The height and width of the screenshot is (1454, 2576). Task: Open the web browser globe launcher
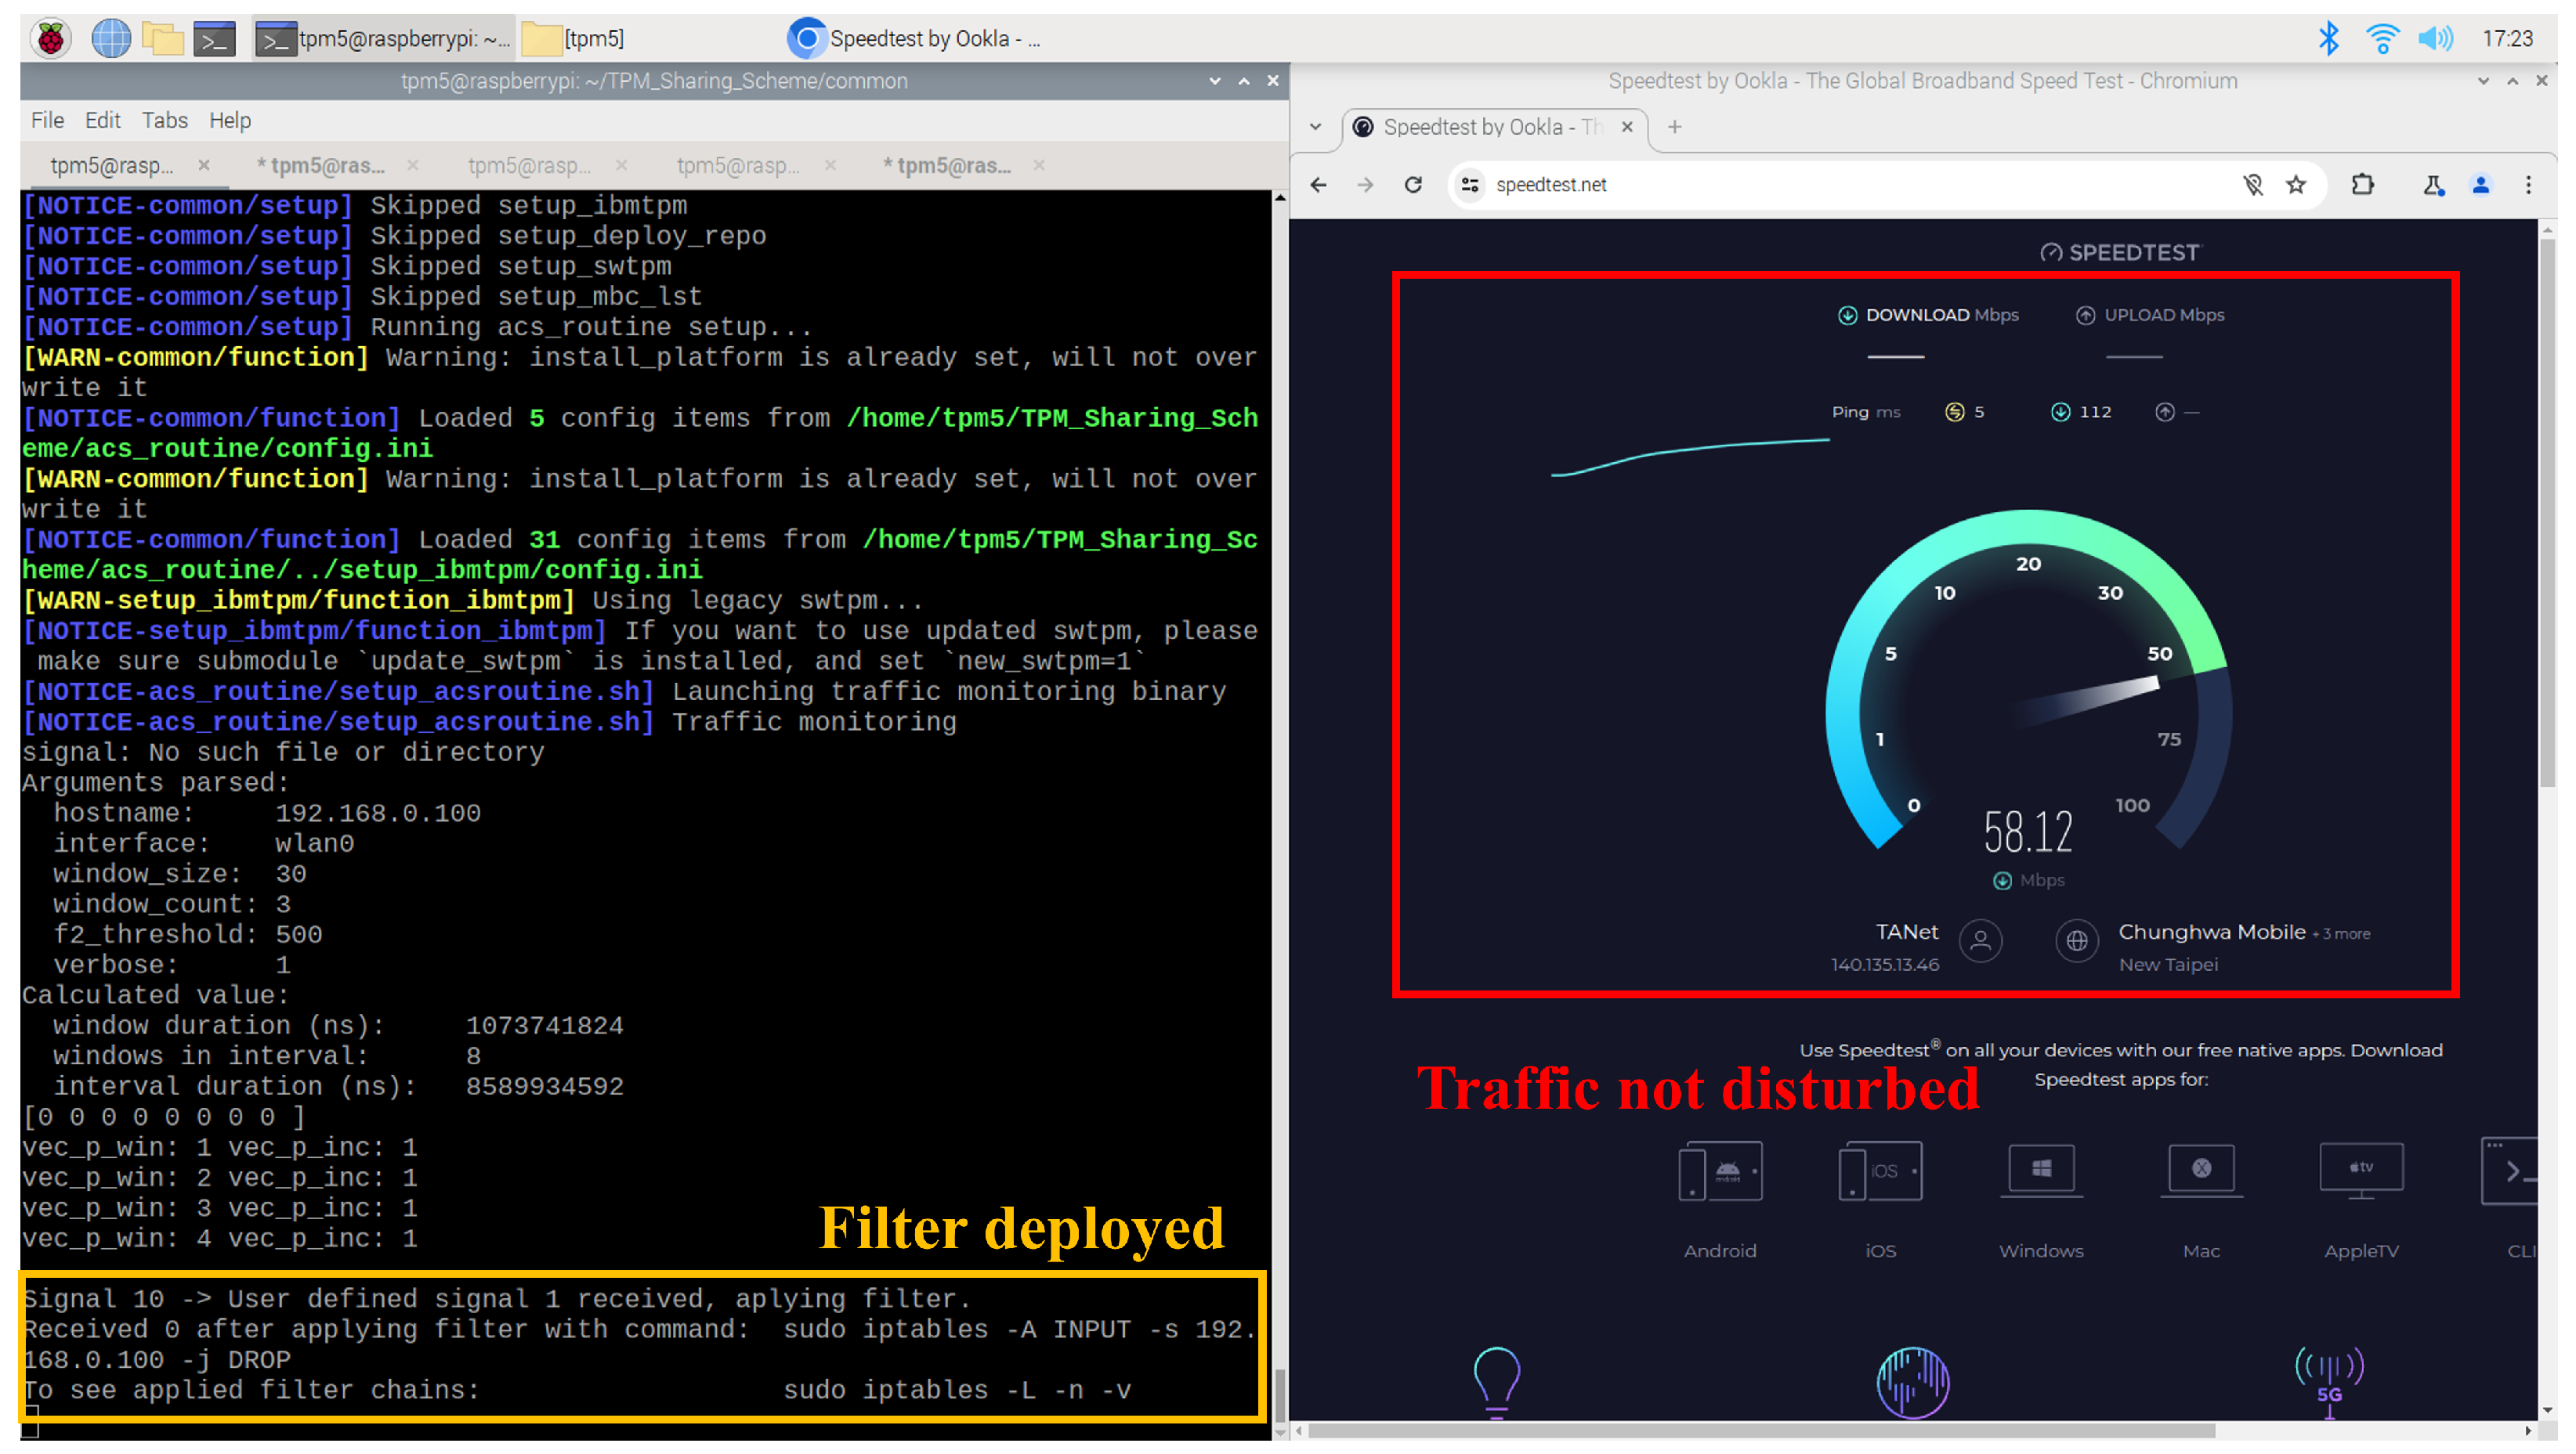click(x=111, y=38)
